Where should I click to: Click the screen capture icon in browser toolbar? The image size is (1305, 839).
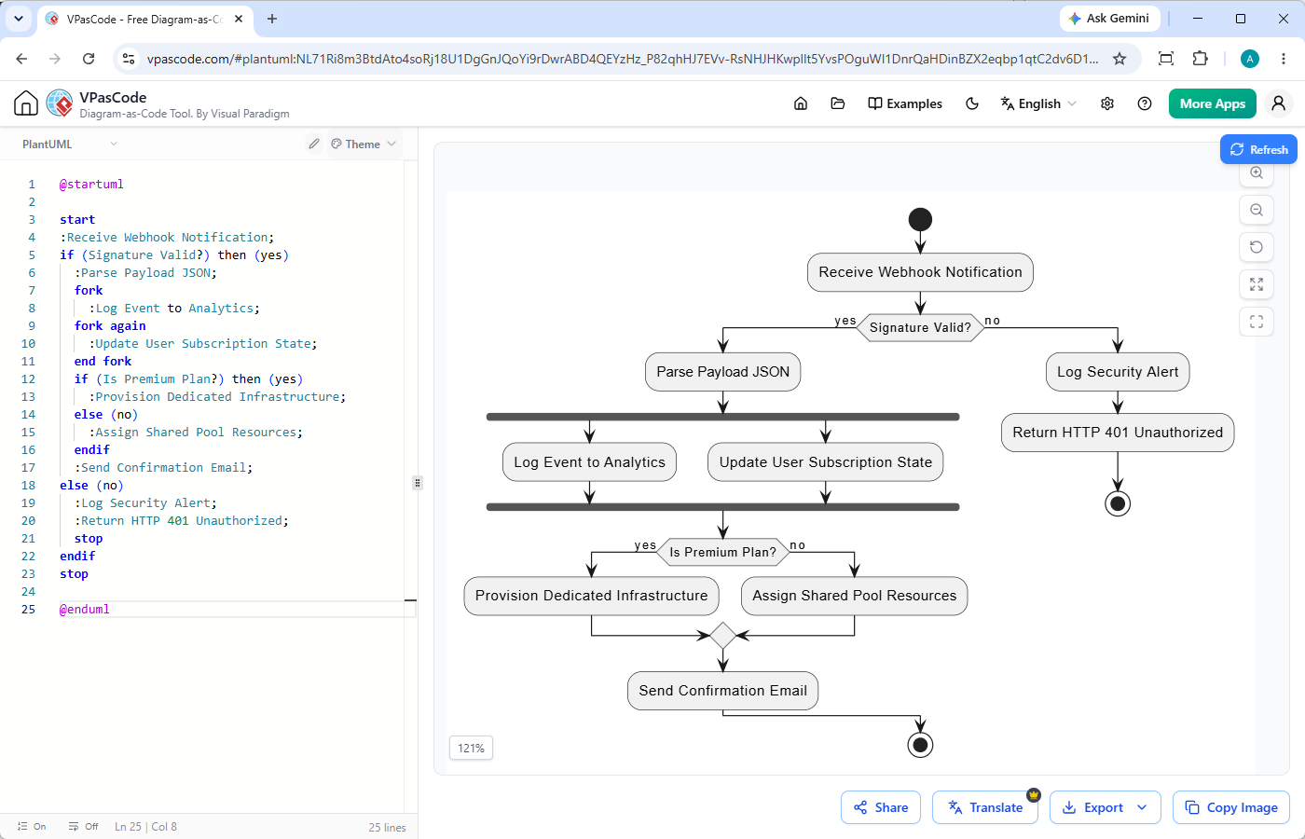click(x=1166, y=59)
